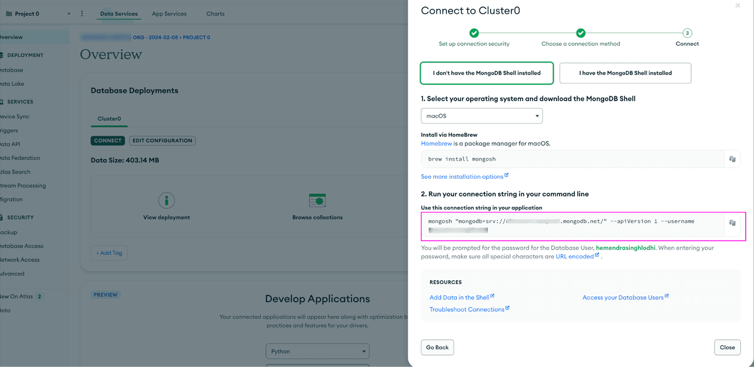Open the Charts tab
This screenshot has width=754, height=367.
[x=215, y=14]
